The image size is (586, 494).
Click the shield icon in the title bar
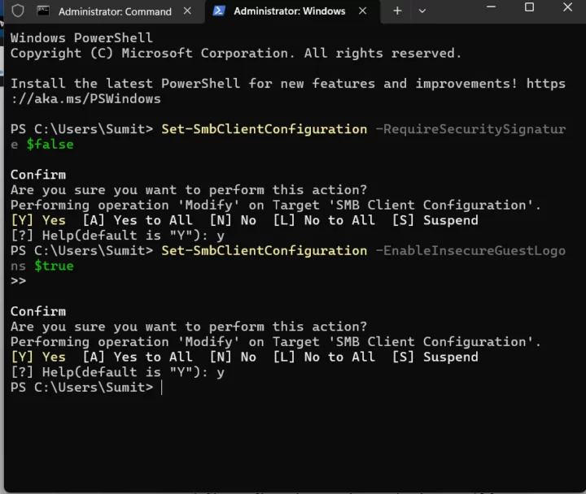pyautogui.click(x=18, y=11)
